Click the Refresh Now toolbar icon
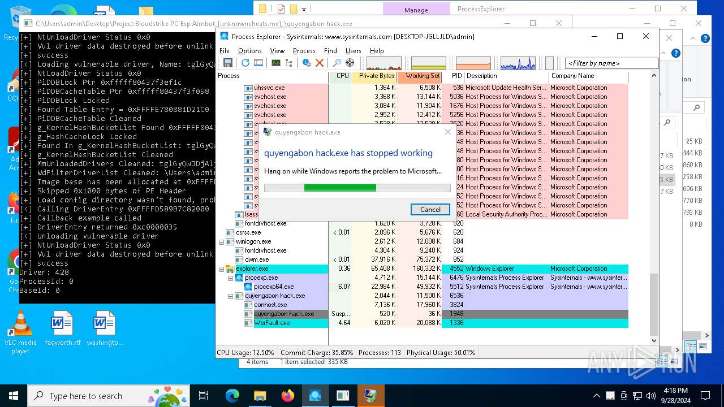This screenshot has height=407, width=724. 245,63
